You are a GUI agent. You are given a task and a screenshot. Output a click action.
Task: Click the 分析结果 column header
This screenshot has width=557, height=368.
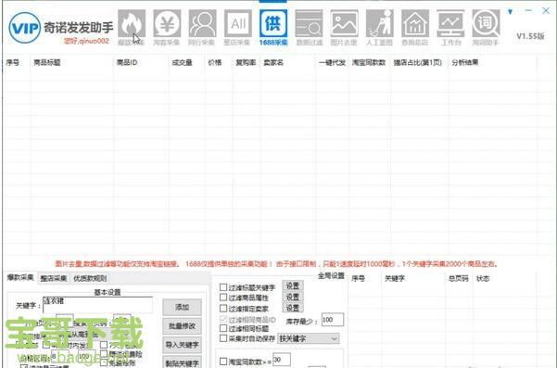(465, 62)
